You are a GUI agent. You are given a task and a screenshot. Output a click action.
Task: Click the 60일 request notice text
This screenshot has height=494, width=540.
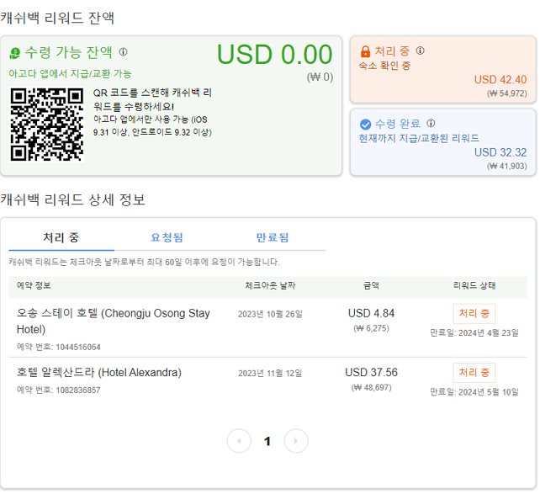[144, 262]
